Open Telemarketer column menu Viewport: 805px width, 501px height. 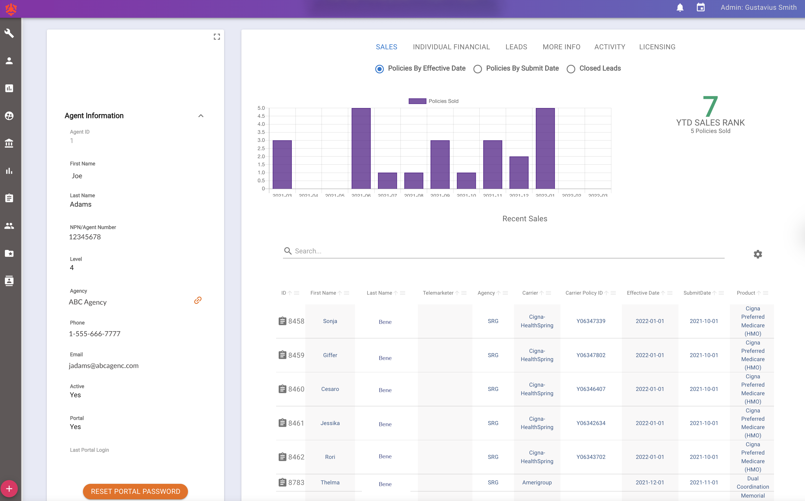click(x=464, y=293)
